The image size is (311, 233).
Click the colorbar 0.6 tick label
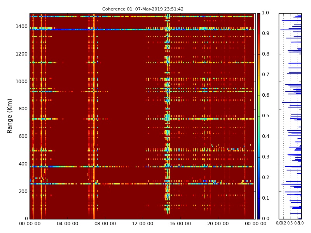266,95
